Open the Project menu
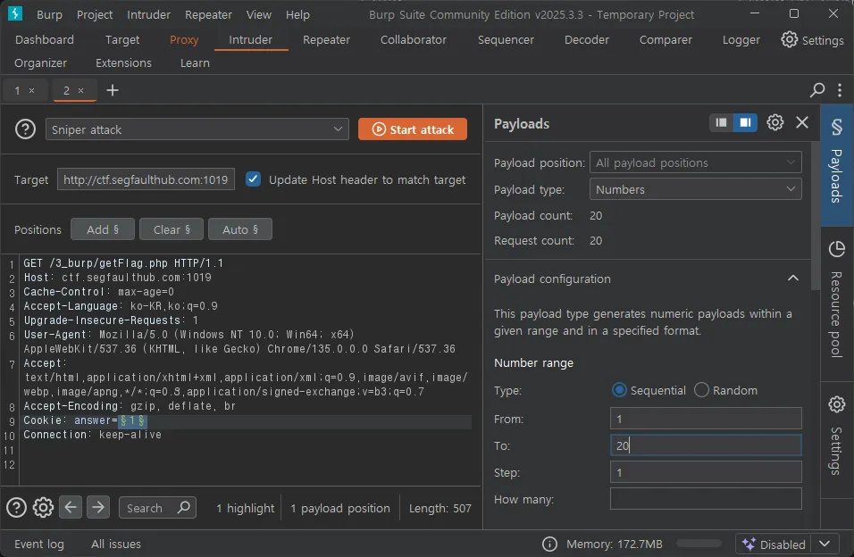 (x=95, y=14)
